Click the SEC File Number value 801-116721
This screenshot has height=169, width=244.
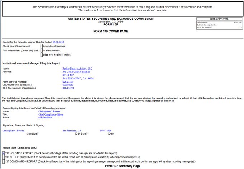[x=68, y=88]
